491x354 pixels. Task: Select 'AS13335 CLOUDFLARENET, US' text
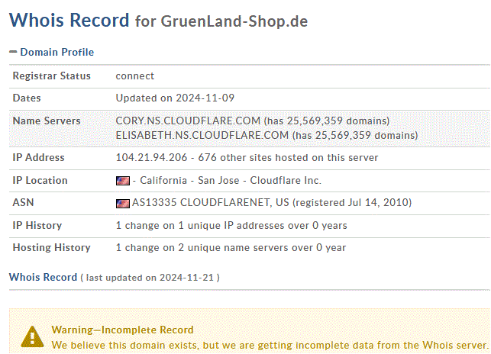point(211,202)
